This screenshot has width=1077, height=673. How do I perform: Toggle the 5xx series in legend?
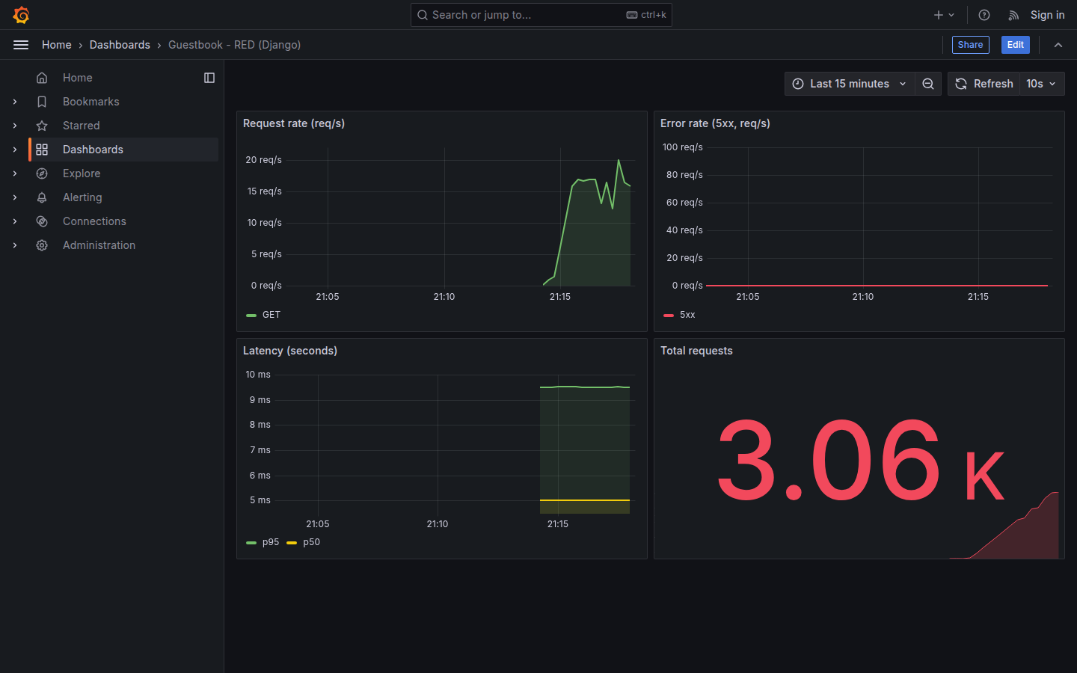click(x=687, y=315)
